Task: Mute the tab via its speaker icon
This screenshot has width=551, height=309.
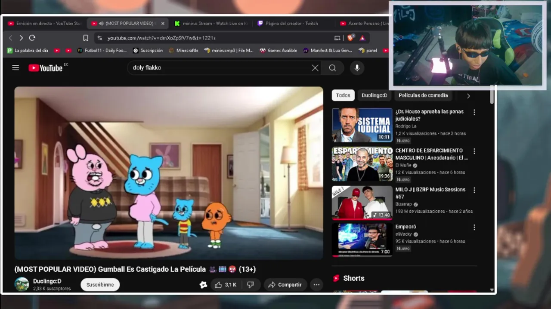Action: point(101,23)
